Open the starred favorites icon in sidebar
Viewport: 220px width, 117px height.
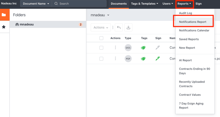pos(4,27)
